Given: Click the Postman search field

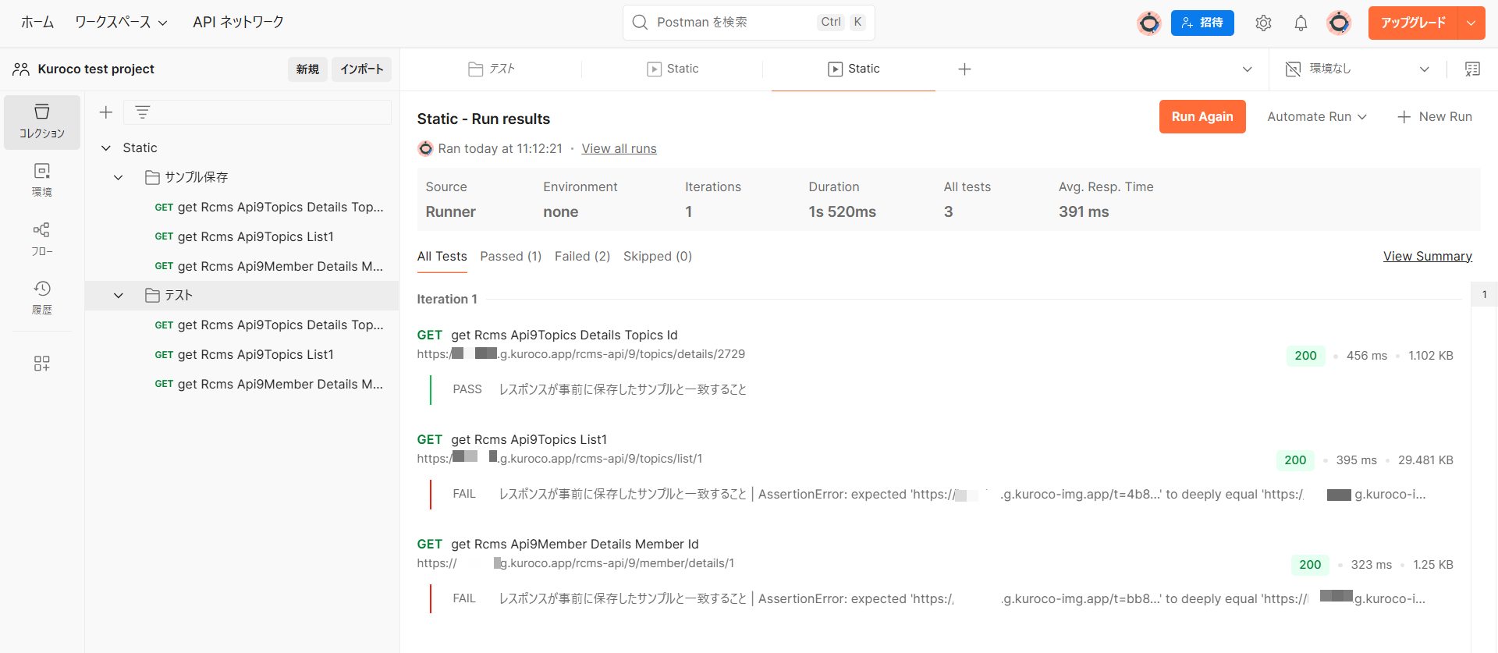Looking at the screenshot, I should click(733, 23).
